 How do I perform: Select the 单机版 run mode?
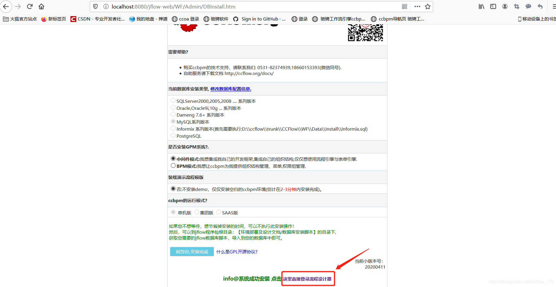pyautogui.click(x=173, y=212)
